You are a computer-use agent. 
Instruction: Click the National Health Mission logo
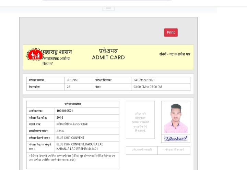35,54
